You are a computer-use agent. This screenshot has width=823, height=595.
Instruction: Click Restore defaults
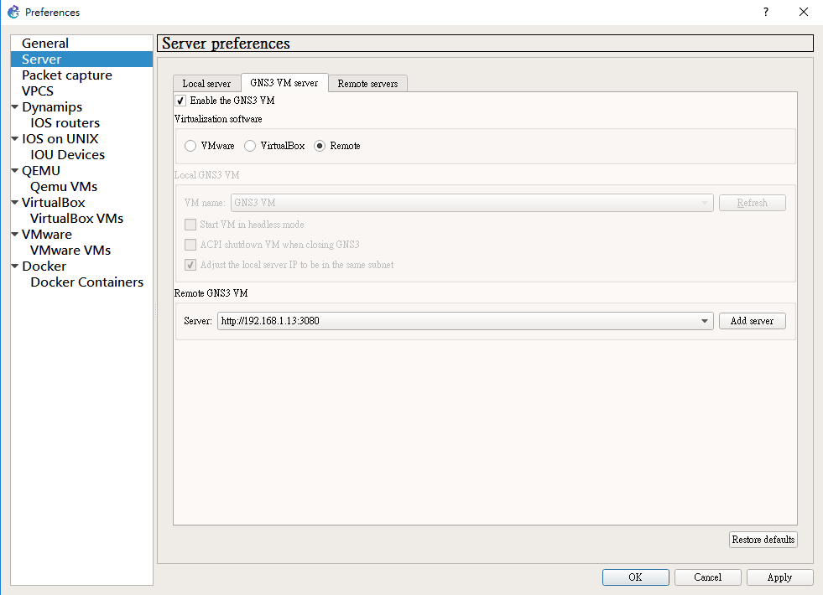763,540
